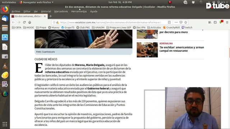Expand the MOOC bookmarks folder
230x129 pixels.
click(29, 28)
